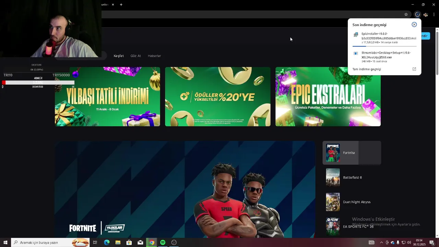Click the microphone tray icon
The image size is (439, 247).
pyautogui.click(x=398, y=243)
